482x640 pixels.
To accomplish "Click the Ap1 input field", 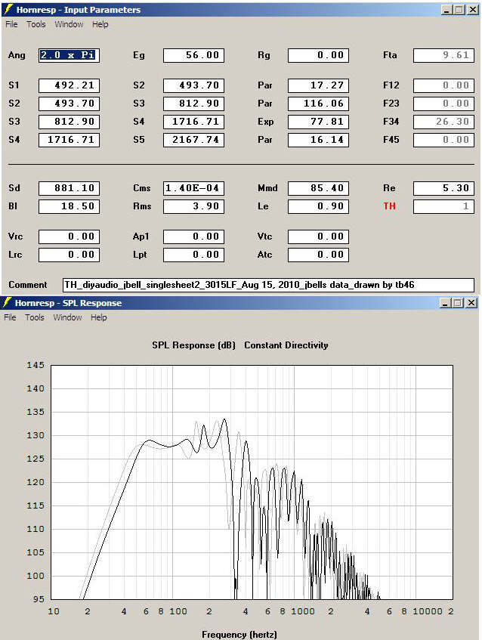I will point(193,237).
